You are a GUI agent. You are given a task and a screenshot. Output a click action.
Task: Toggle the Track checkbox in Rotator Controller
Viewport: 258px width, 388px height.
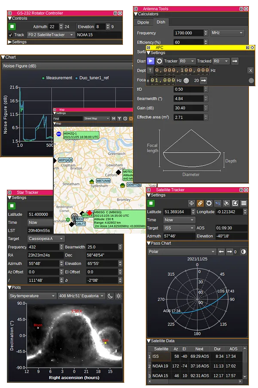point(10,35)
